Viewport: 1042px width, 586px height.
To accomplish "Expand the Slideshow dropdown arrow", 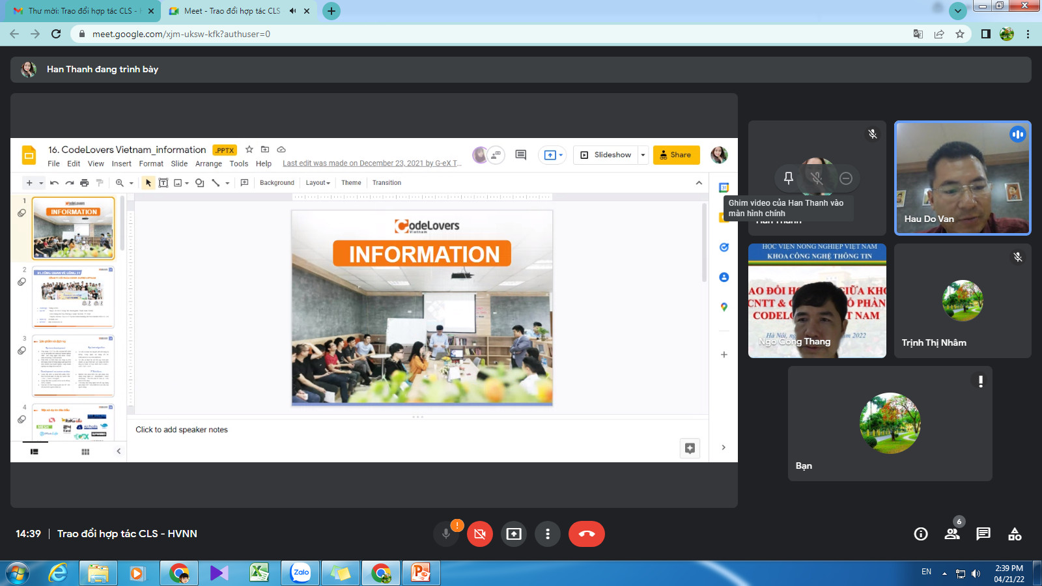I will click(643, 155).
